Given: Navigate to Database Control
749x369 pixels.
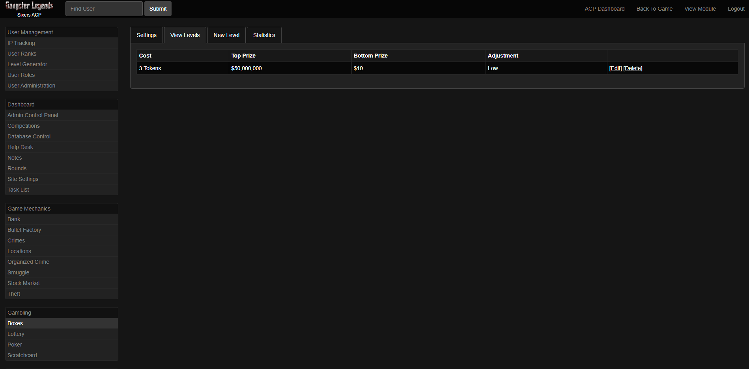Looking at the screenshot, I should click(29, 136).
